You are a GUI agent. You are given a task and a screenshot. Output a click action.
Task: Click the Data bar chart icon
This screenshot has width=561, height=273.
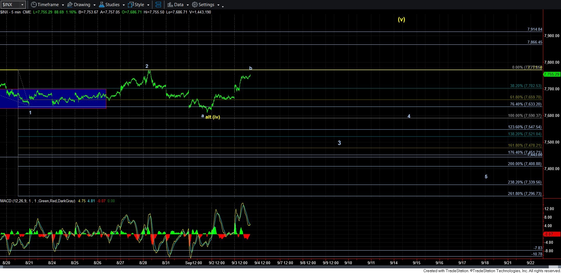click(170, 5)
